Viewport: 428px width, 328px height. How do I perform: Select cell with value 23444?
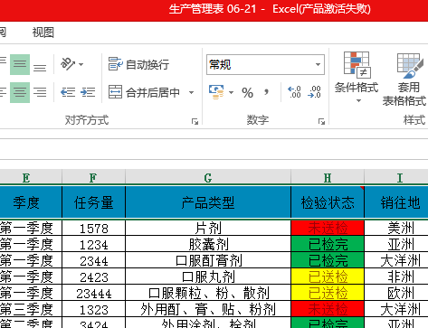tap(93, 293)
